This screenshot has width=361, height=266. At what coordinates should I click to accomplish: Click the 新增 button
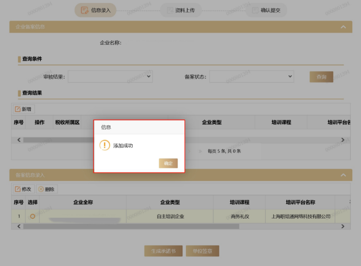(x=24, y=109)
